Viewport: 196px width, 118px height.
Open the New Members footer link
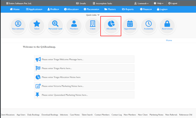(130, 115)
